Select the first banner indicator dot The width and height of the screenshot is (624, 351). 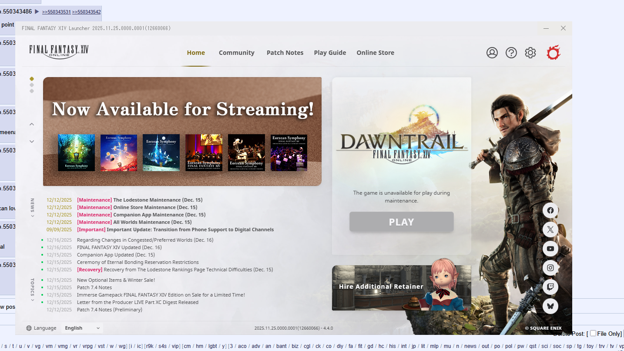(32, 79)
